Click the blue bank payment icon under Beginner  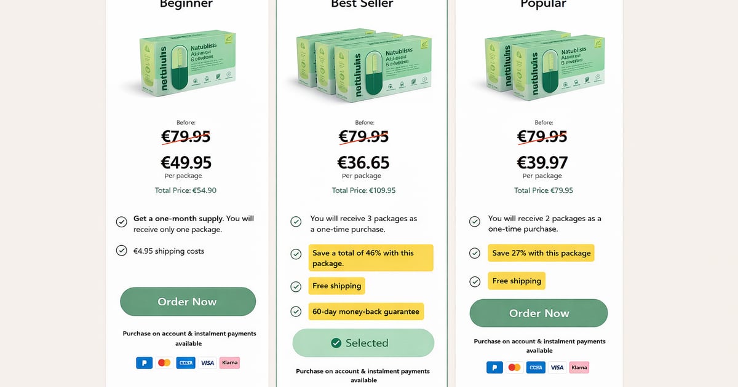[x=186, y=362]
